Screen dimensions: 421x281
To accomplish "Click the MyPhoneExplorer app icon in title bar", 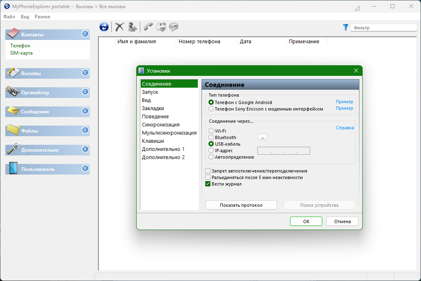I will [7, 6].
